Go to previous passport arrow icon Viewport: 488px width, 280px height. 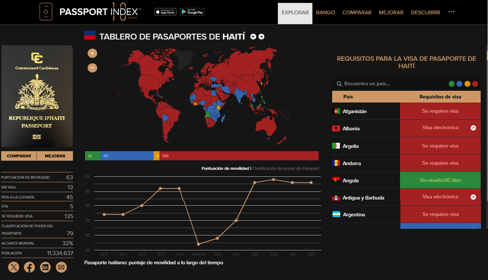253,37
